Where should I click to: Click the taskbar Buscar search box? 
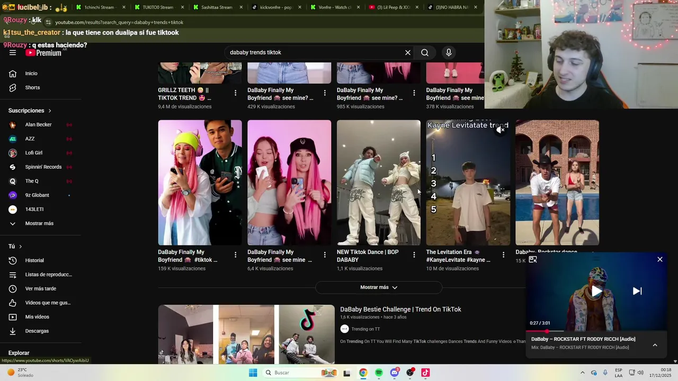click(x=300, y=373)
